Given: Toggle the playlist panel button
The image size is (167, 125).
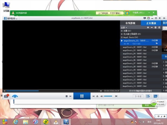Looking at the screenshot, I should (x=148, y=96).
